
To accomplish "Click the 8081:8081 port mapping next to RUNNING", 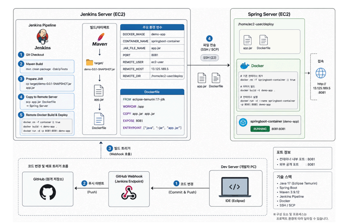I will pyautogui.click(x=279, y=129).
